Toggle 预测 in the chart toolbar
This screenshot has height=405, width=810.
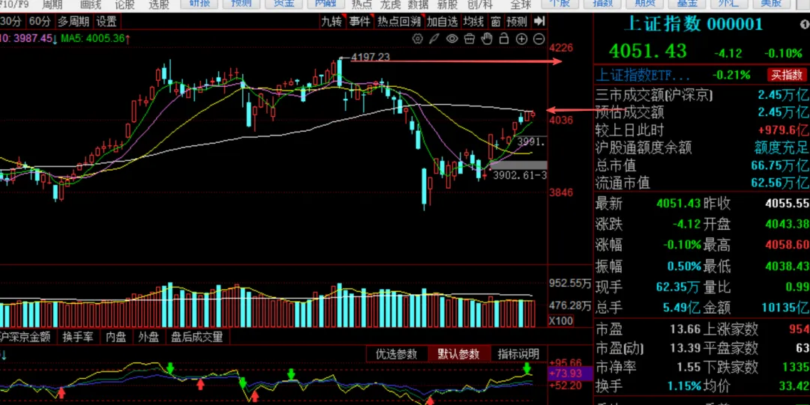[x=517, y=22]
